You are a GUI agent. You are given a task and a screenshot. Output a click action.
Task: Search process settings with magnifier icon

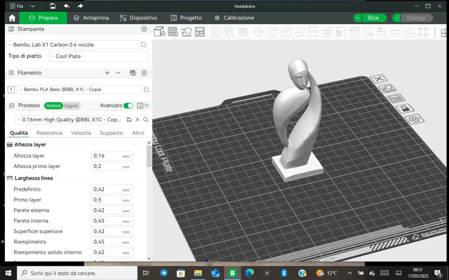146,120
